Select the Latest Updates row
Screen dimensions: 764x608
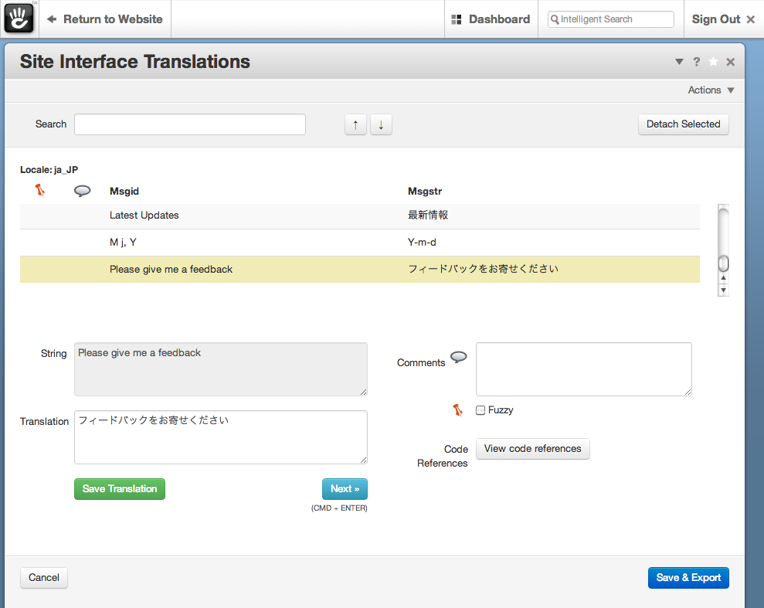[359, 216]
